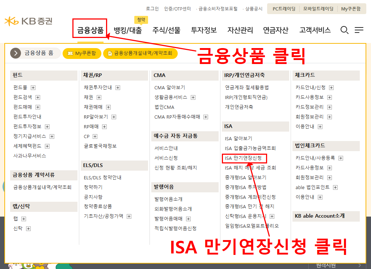The width and height of the screenshot is (371, 269).
Task: Click the 모바일트레이딩 button
Action: (318, 9)
